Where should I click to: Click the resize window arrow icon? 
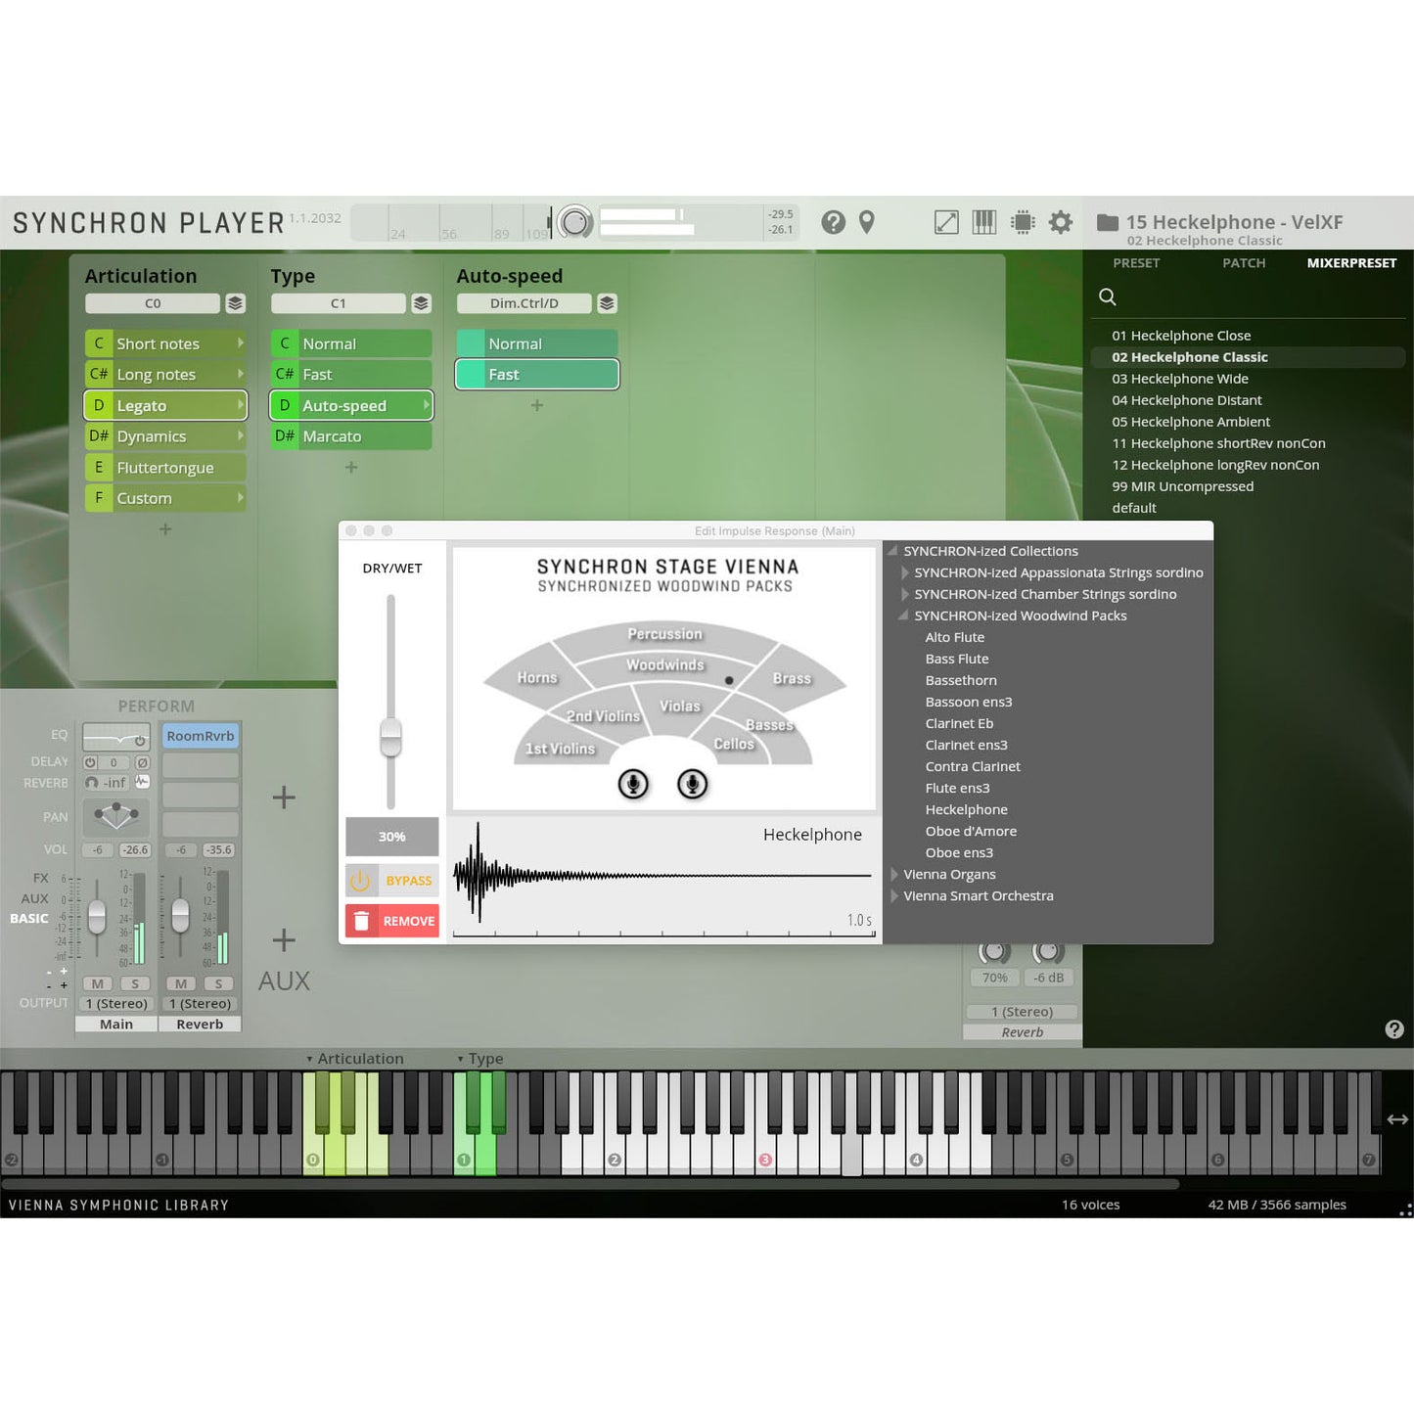pyautogui.click(x=946, y=222)
